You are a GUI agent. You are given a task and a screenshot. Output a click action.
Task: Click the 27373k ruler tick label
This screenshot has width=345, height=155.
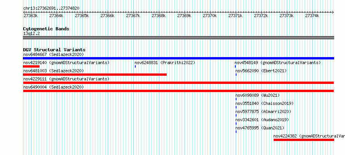pyautogui.click(x=286, y=16)
